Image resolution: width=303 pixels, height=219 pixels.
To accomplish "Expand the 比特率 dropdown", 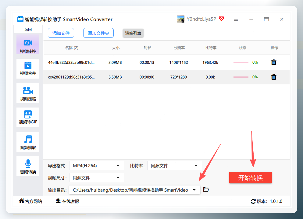I will click(174, 165).
